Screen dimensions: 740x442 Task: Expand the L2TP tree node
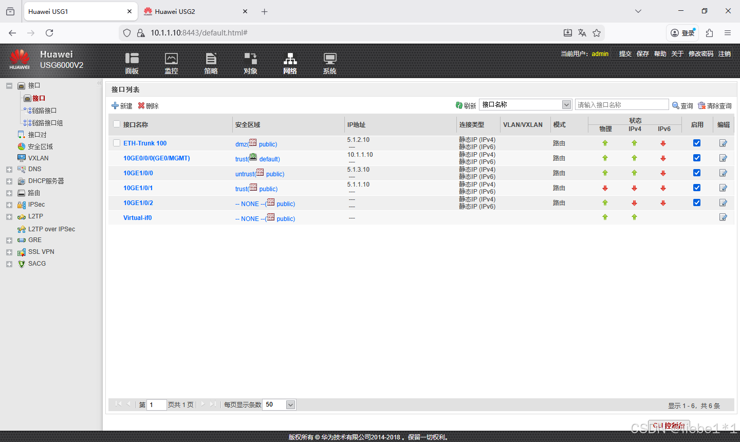tap(9, 217)
